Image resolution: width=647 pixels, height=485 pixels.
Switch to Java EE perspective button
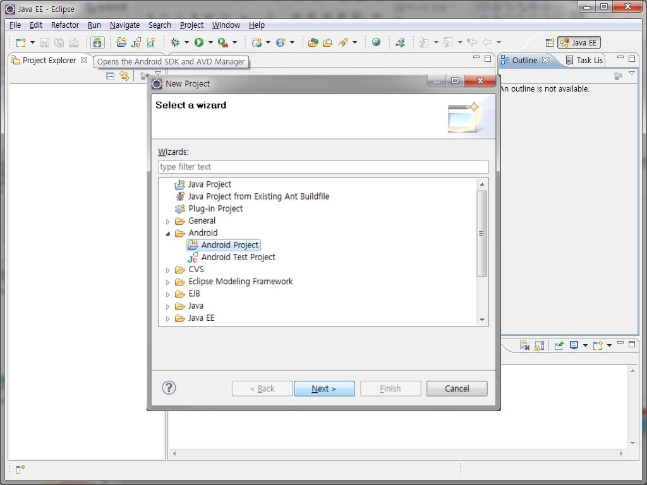[579, 42]
